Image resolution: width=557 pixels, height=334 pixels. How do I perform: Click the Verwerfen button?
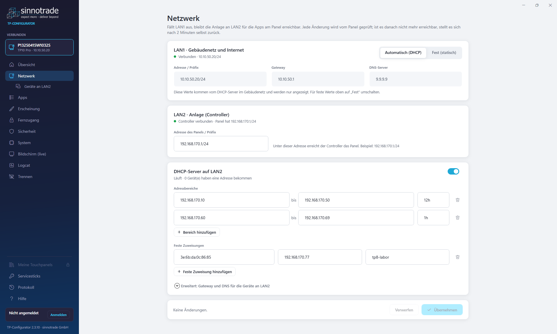point(404,310)
